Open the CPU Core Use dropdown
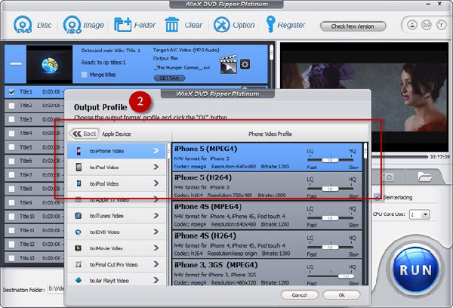The width and height of the screenshot is (453, 308). (x=419, y=214)
